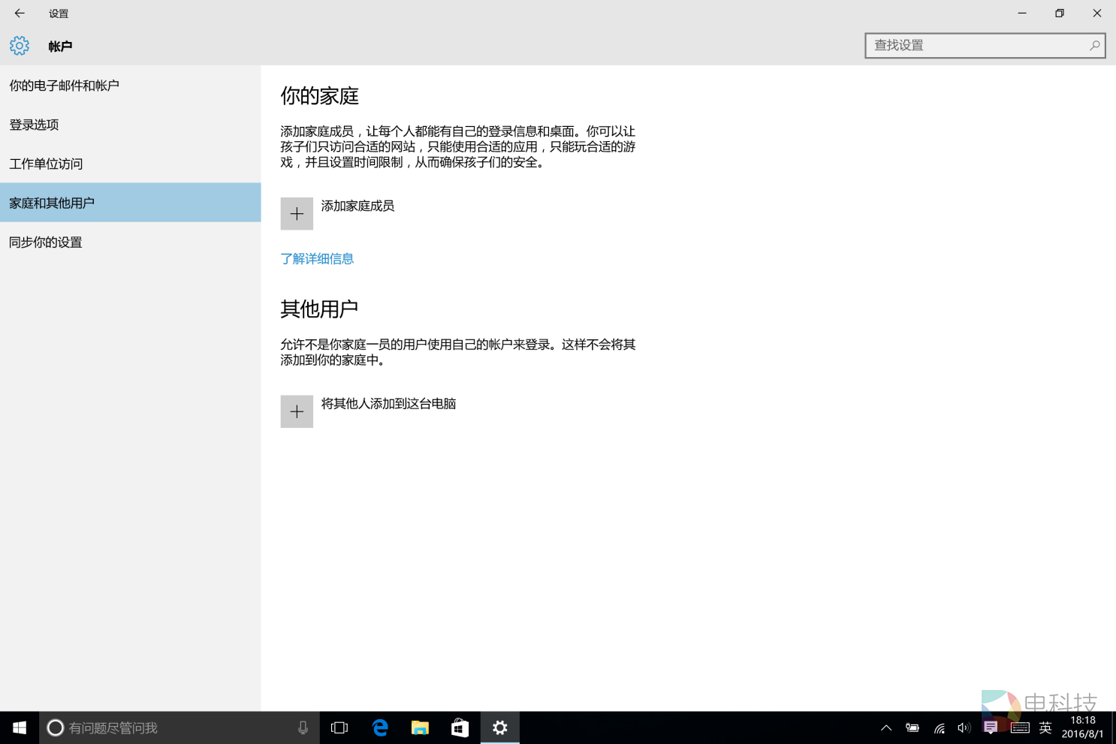Screen dimensions: 1116x744
Task: Open the Action Center notification icon
Action: pos(991,727)
